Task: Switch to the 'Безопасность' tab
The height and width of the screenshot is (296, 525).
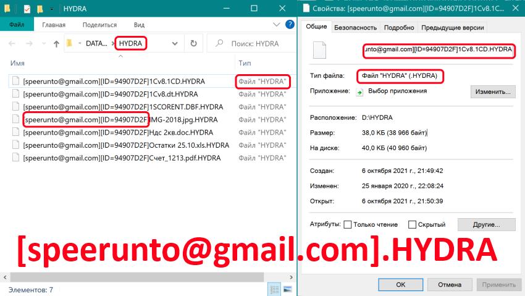Action: (x=355, y=27)
